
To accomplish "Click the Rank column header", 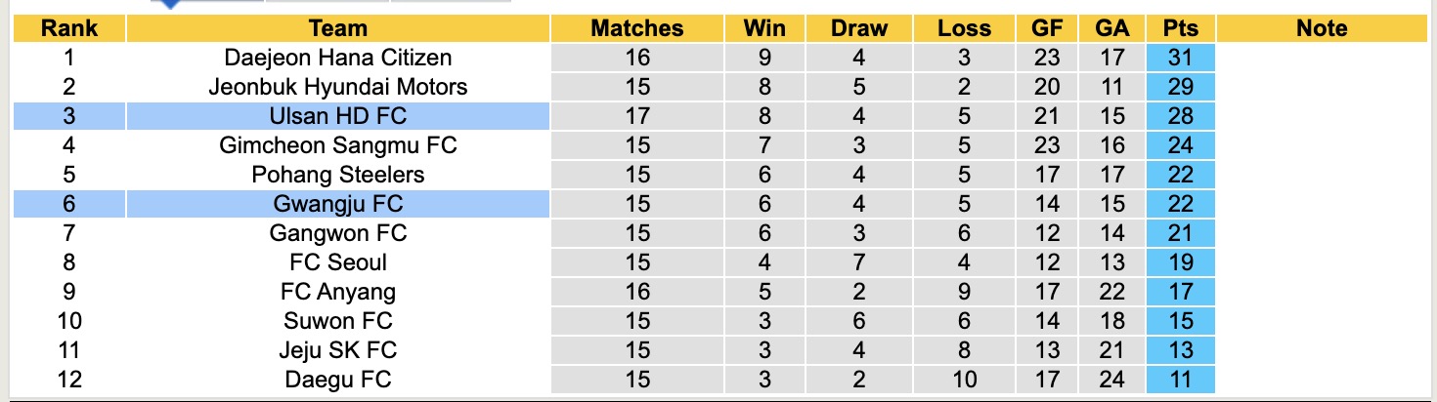I will click(x=68, y=28).
